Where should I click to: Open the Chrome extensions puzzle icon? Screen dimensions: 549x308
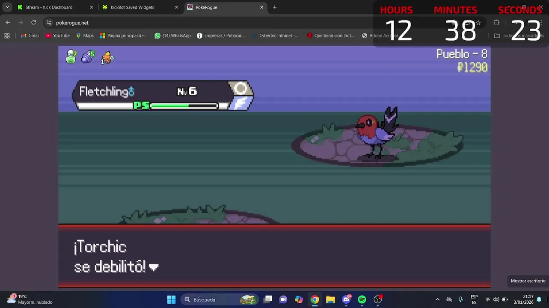[x=496, y=23]
